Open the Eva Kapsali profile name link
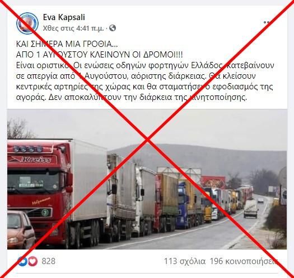The height and width of the screenshot is (278, 294). pos(64,17)
